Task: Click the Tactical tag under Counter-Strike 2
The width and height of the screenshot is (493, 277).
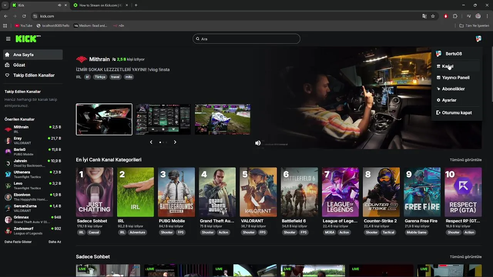Action: click(x=388, y=232)
